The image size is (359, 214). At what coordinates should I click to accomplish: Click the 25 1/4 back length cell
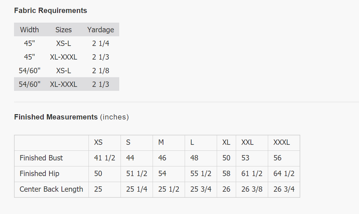coord(137,189)
